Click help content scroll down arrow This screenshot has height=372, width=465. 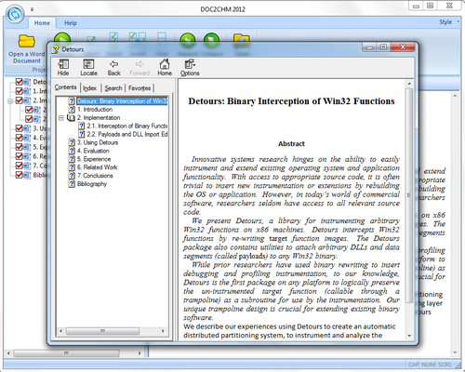coord(409,336)
